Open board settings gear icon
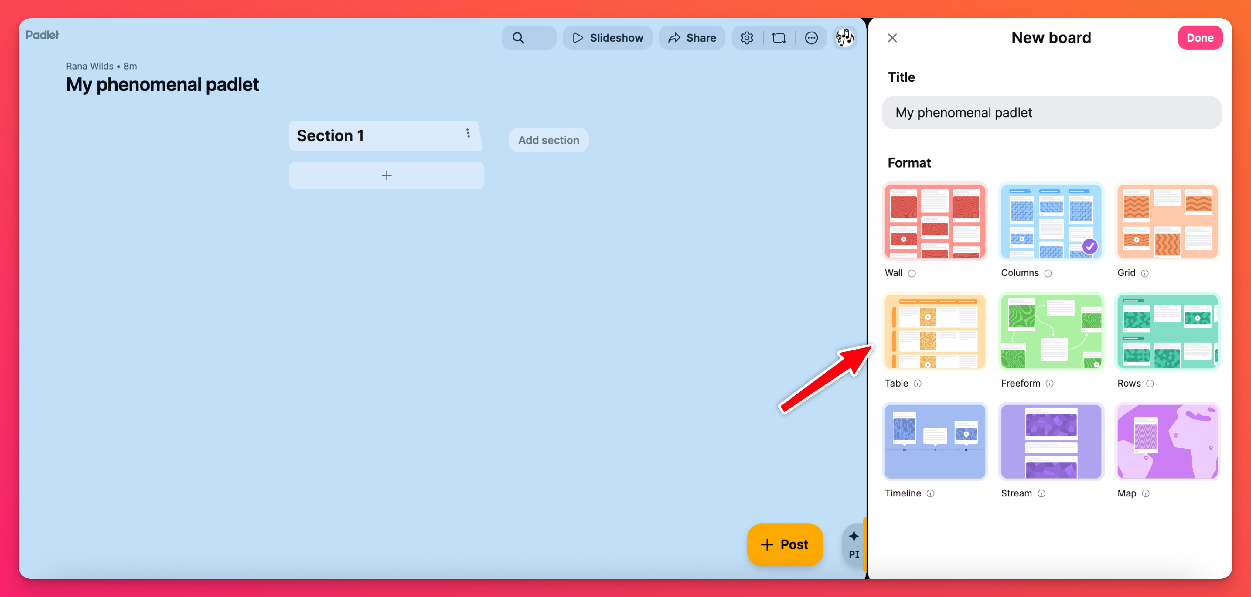 (746, 38)
